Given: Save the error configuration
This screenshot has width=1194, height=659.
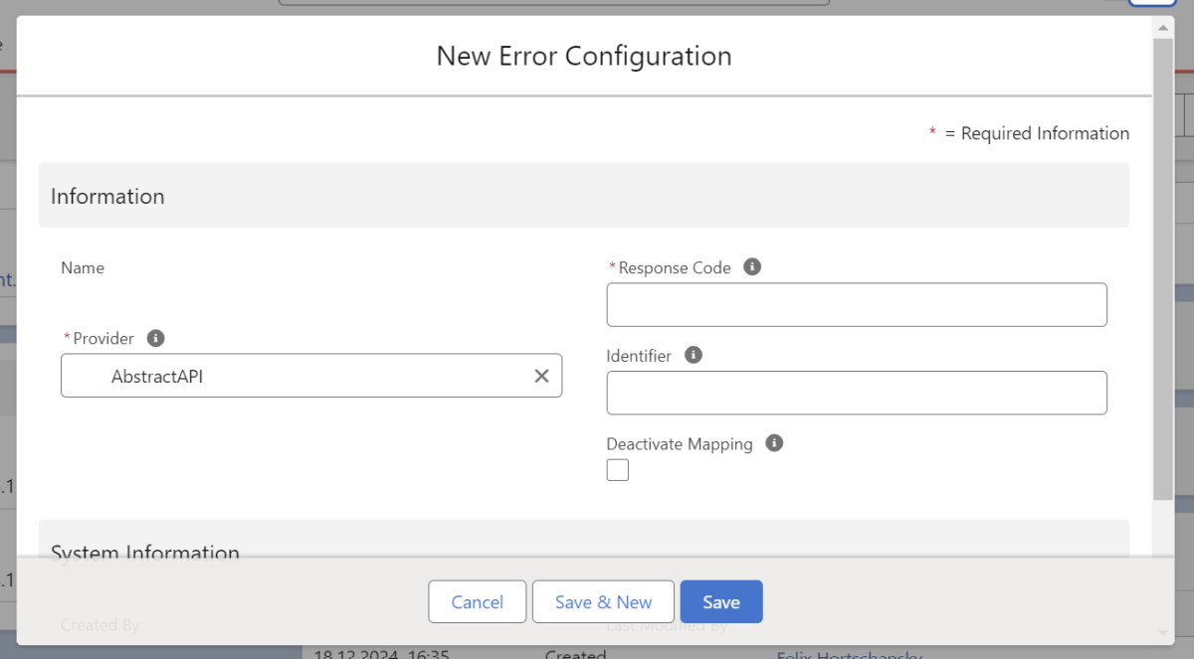Looking at the screenshot, I should point(721,602).
